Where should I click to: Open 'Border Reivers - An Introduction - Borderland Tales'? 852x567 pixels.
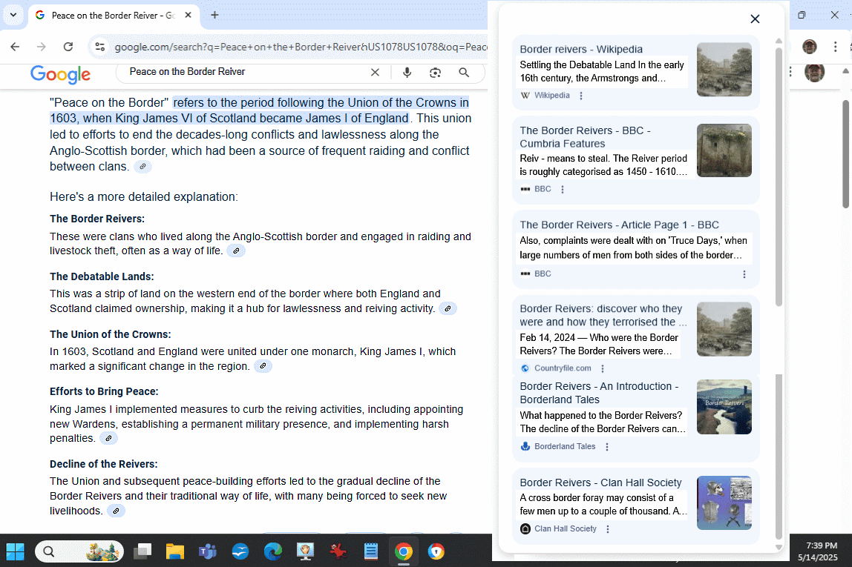[600, 393]
